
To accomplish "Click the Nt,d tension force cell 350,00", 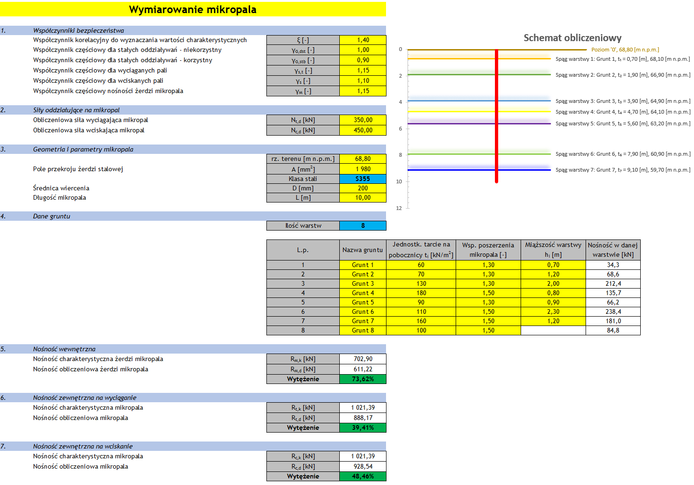I will click(363, 120).
